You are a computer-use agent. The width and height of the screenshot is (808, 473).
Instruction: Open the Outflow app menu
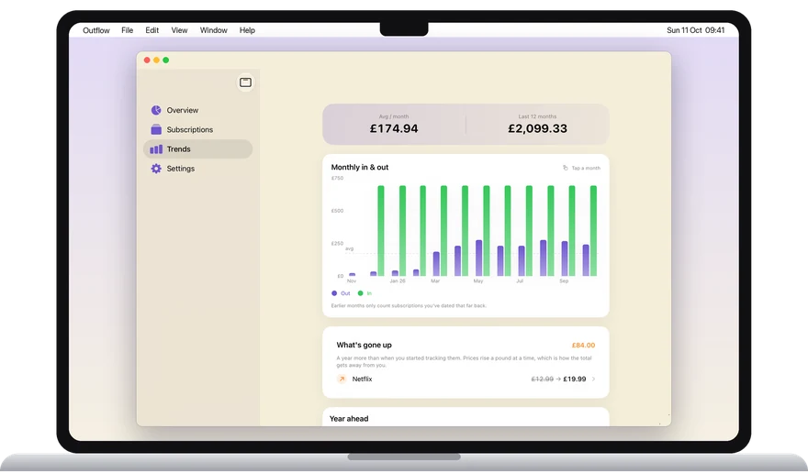click(x=96, y=30)
